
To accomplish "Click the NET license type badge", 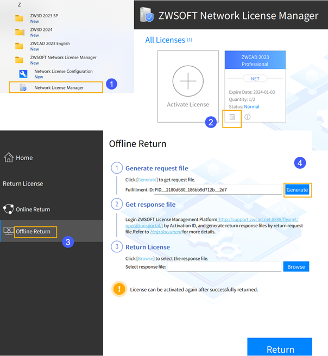I will 255,79.
